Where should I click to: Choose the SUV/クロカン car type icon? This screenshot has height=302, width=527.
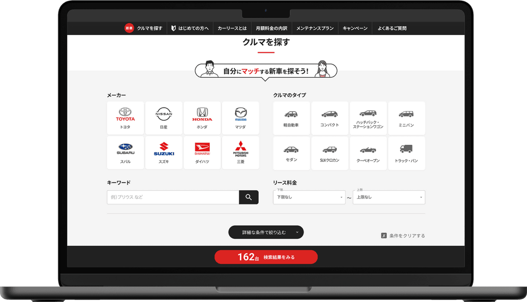click(x=330, y=149)
